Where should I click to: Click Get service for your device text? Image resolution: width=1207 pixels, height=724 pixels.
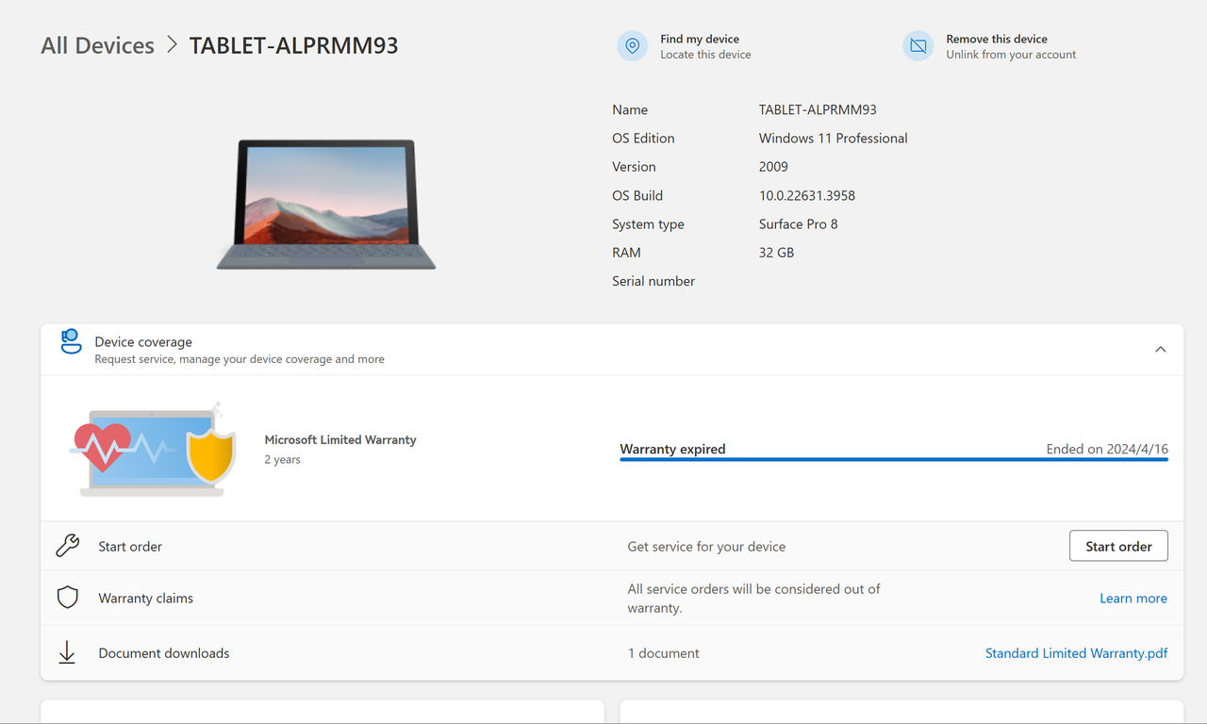click(x=706, y=547)
